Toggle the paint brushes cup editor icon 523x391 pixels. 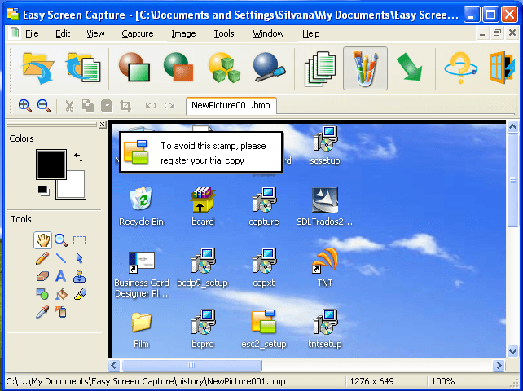(x=365, y=68)
